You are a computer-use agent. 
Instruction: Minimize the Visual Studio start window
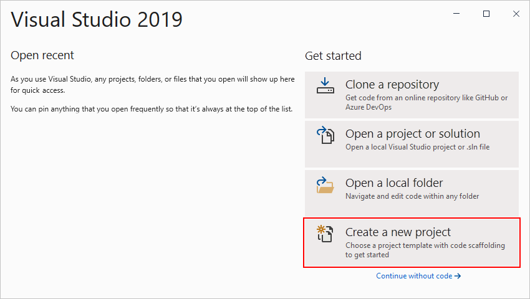pos(457,14)
